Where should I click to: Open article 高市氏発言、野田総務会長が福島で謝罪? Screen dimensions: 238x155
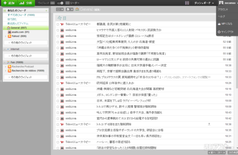[131, 54]
